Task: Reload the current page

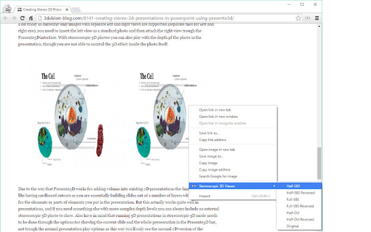Action: click(22, 18)
